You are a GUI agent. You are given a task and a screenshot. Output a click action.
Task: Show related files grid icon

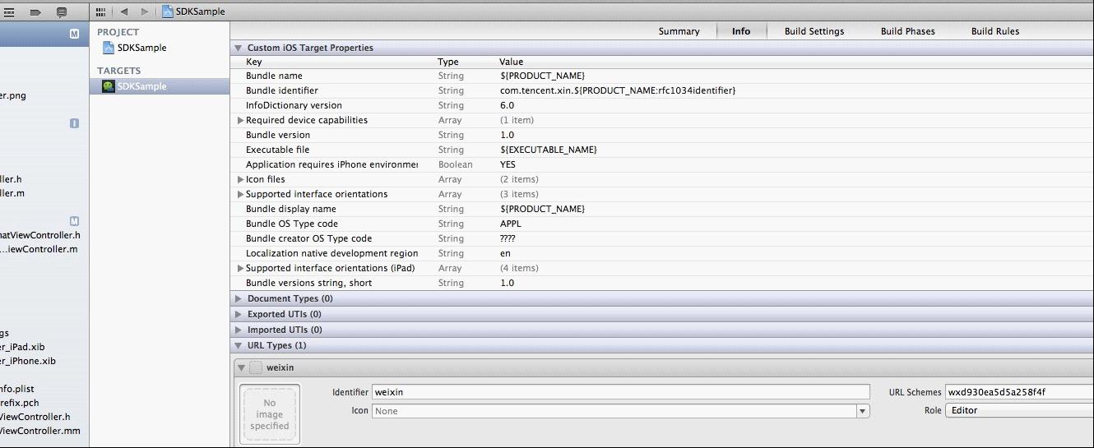(x=100, y=12)
